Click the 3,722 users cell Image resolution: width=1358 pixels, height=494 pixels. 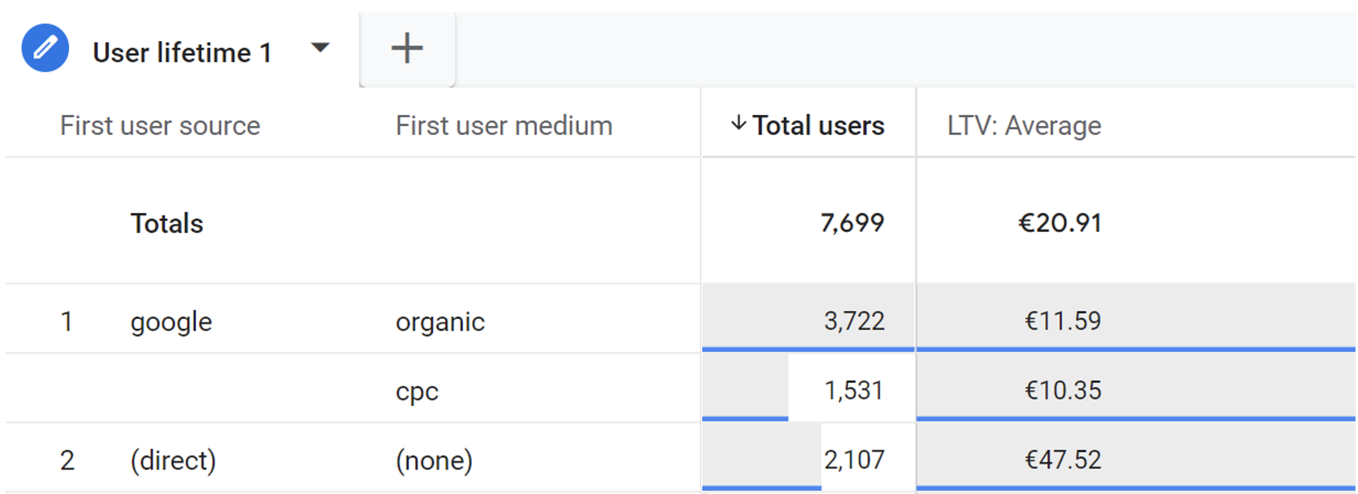pos(808,317)
